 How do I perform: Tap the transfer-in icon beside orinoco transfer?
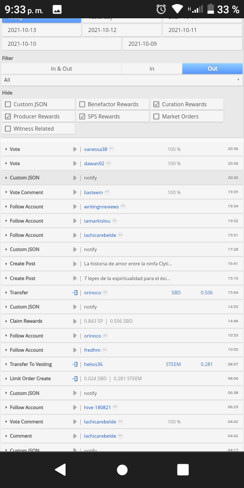(75, 293)
